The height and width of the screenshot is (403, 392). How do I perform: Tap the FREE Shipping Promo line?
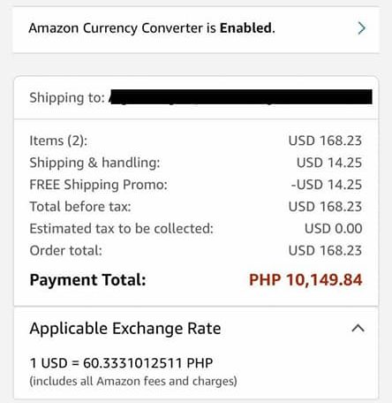pos(196,185)
